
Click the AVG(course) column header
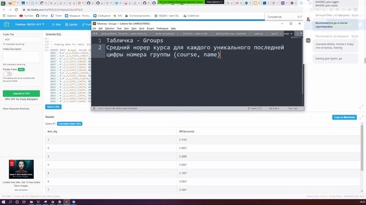[186, 132]
